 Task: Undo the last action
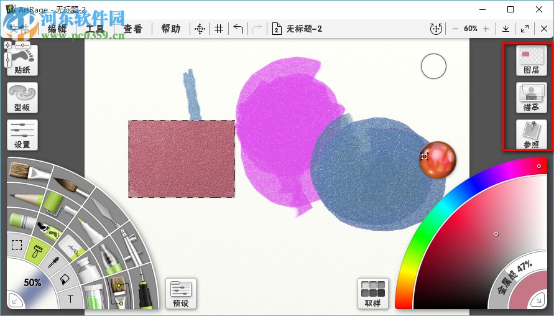[239, 29]
